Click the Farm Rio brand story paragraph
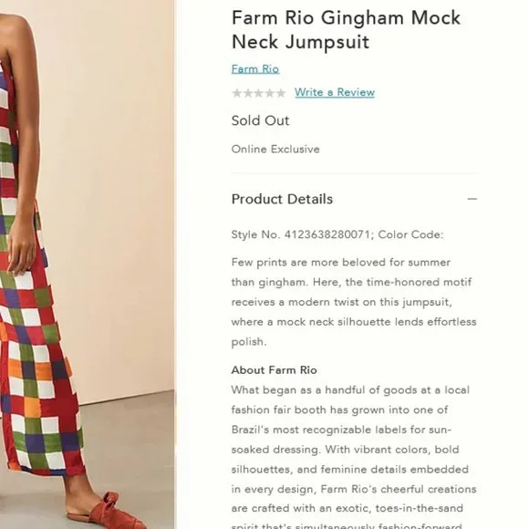 point(354,458)
